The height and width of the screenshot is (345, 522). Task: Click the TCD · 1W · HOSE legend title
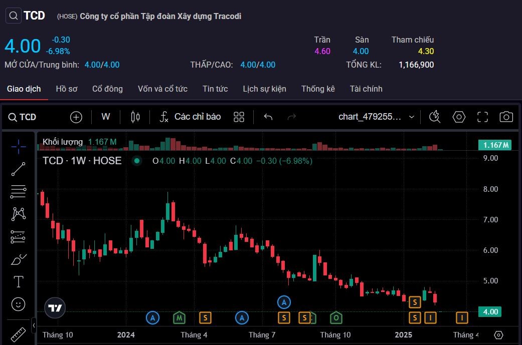pyautogui.click(x=82, y=161)
